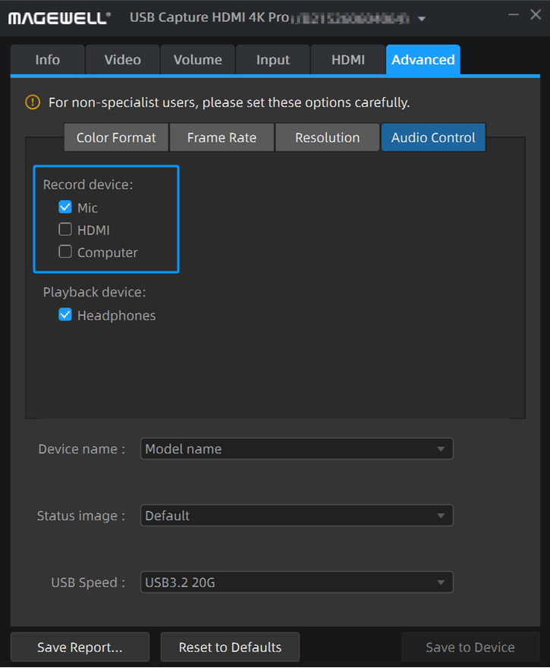Open the Frame Rate sub-tab
This screenshot has height=668, width=550.
(222, 137)
